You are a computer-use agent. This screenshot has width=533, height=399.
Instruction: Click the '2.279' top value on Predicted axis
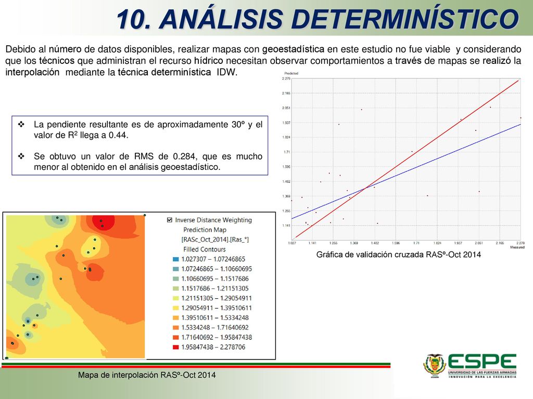point(286,78)
